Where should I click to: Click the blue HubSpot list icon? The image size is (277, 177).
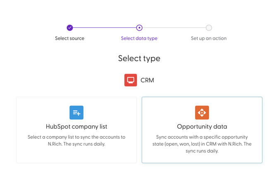(x=76, y=112)
